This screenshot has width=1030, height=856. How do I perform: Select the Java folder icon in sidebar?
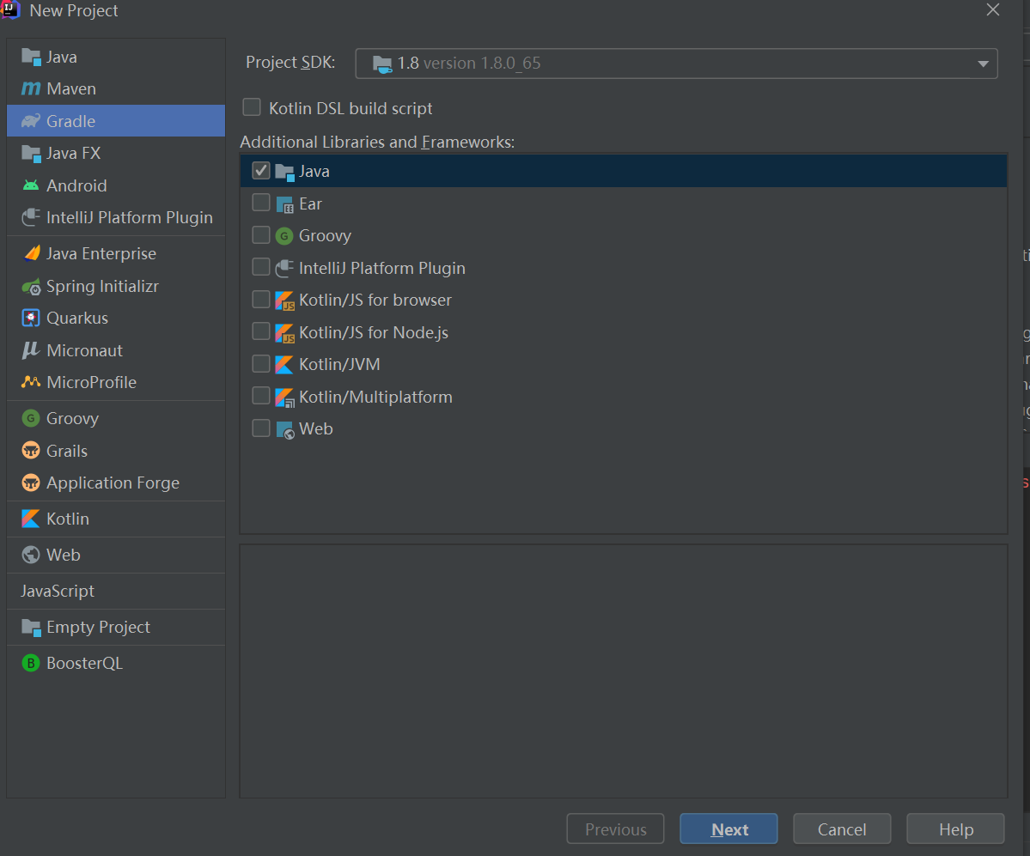click(31, 58)
